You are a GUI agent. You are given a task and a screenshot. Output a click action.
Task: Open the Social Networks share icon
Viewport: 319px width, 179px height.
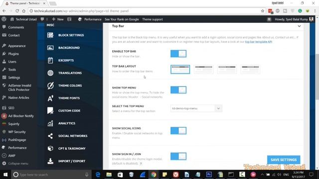pyautogui.click(x=50, y=136)
